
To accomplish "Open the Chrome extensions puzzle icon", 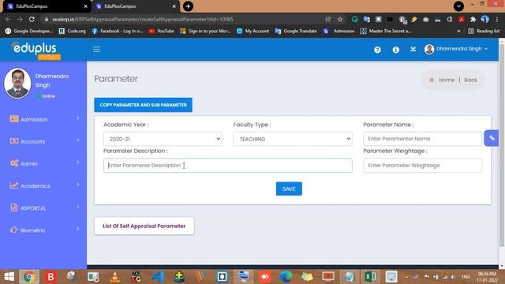I will (473, 19).
